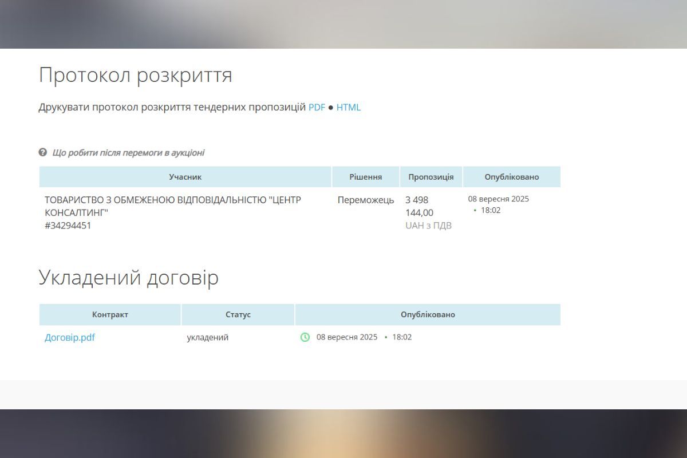Click the Переможець decision label

(366, 200)
